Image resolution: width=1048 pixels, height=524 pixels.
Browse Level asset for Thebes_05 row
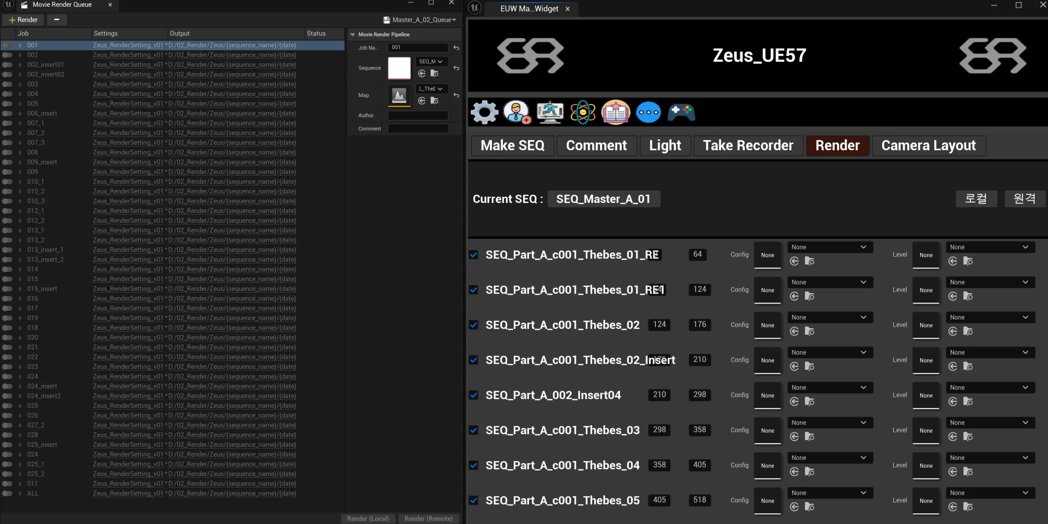(968, 507)
